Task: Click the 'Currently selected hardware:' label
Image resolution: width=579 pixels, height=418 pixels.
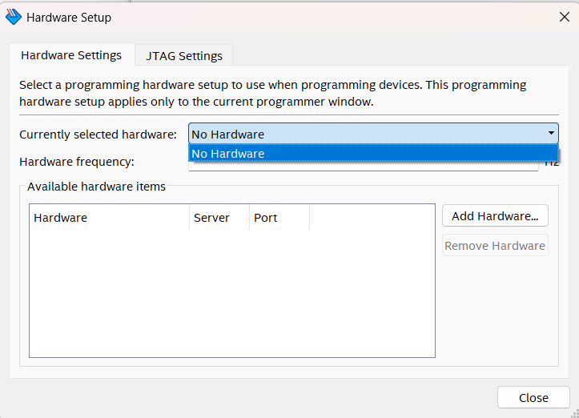Action: pyautogui.click(x=98, y=135)
